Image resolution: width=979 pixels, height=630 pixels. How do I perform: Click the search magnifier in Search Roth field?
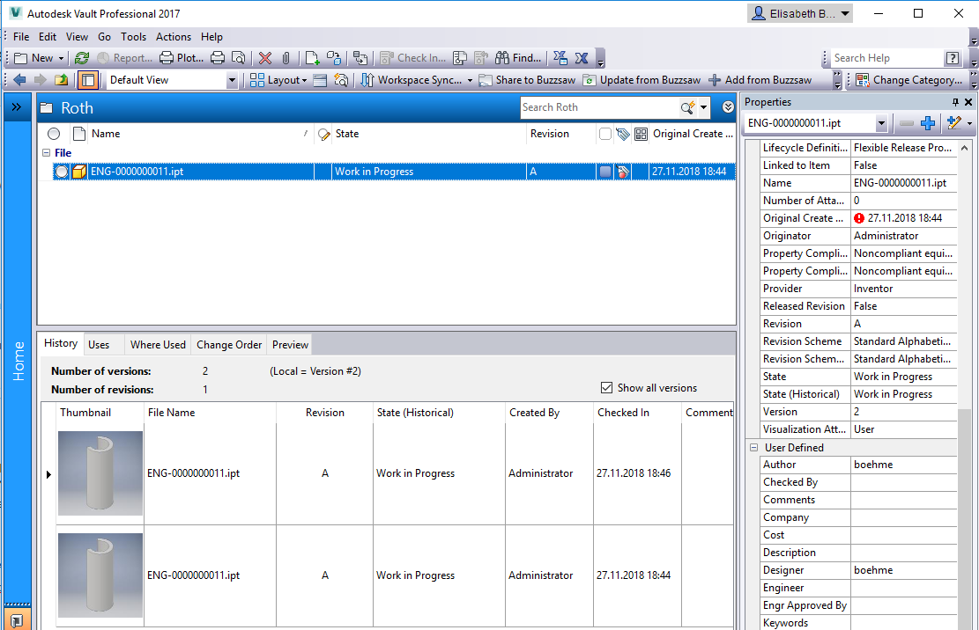tap(686, 106)
